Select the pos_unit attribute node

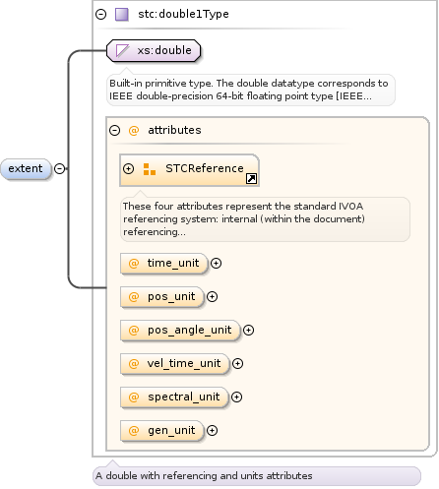(x=162, y=297)
